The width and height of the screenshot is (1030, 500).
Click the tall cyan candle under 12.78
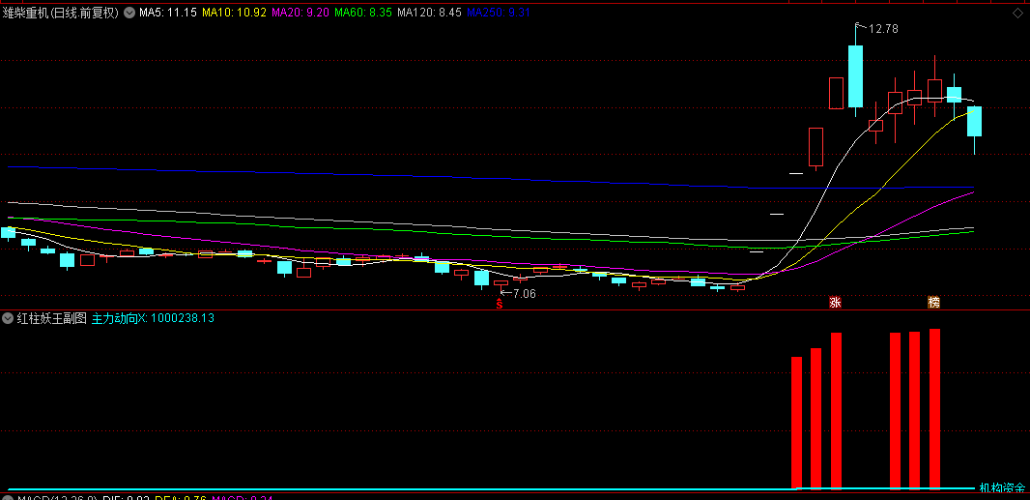855,75
